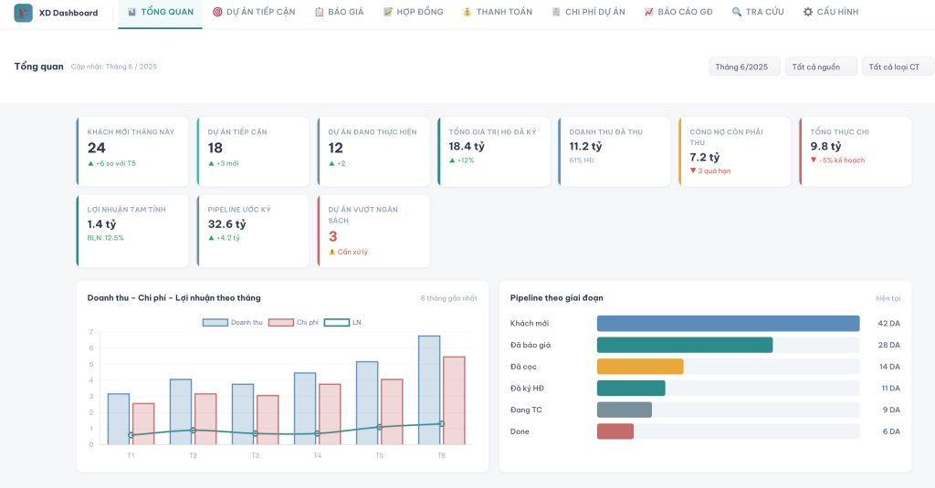935x488 pixels.
Task: Open the Pipeline ước ký card
Action: (253, 231)
